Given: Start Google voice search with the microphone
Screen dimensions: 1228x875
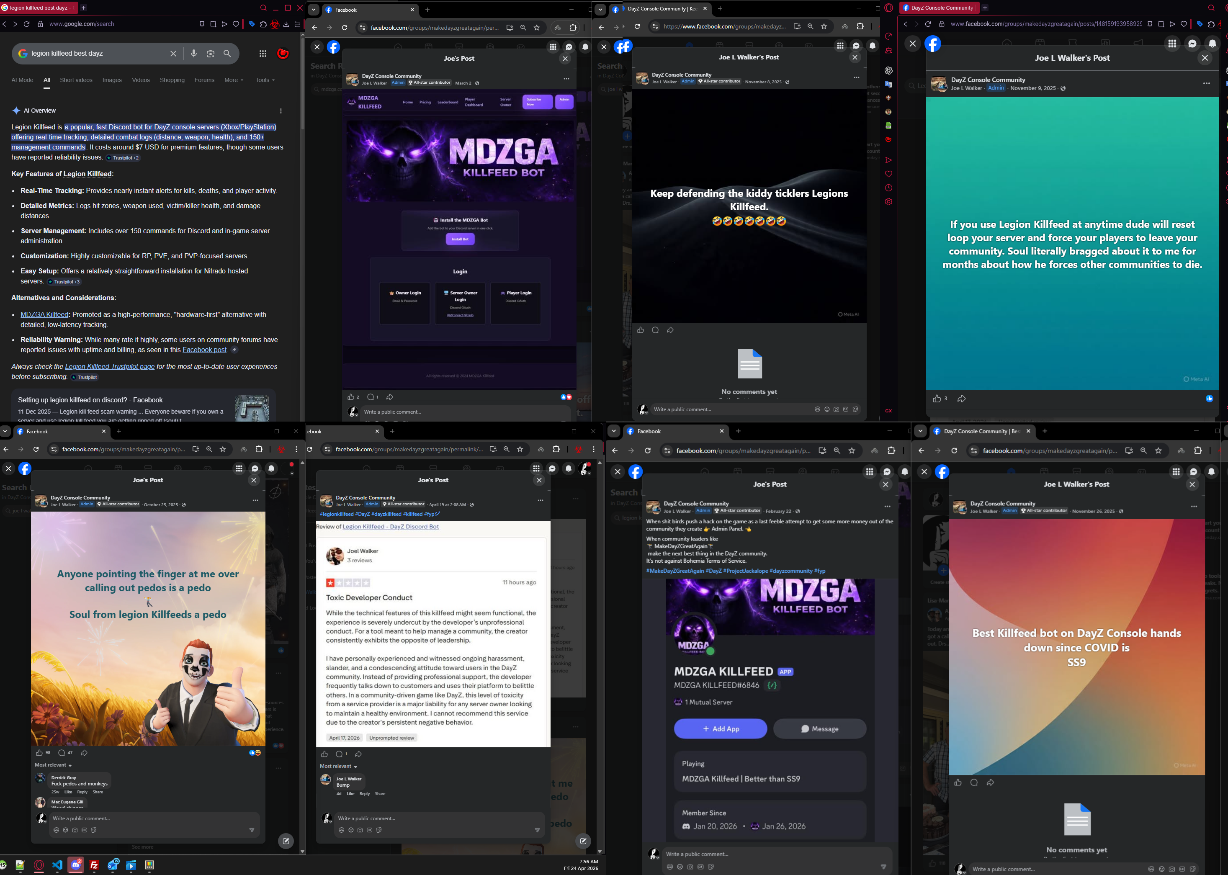Looking at the screenshot, I should pos(194,53).
